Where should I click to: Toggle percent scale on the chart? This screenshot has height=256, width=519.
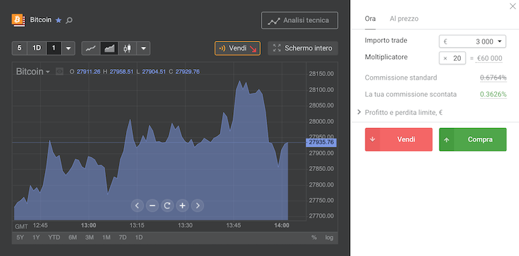313,237
